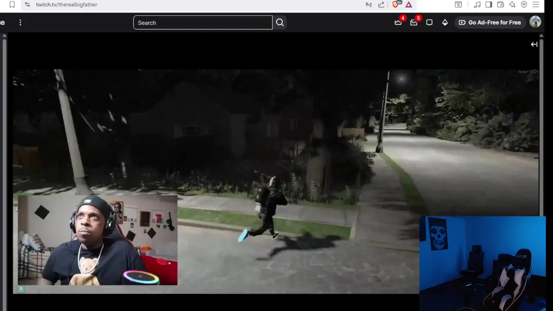553x311 pixels.
Task: Open Prime loot crown icon with 4 badge
Action: pyautogui.click(x=398, y=22)
